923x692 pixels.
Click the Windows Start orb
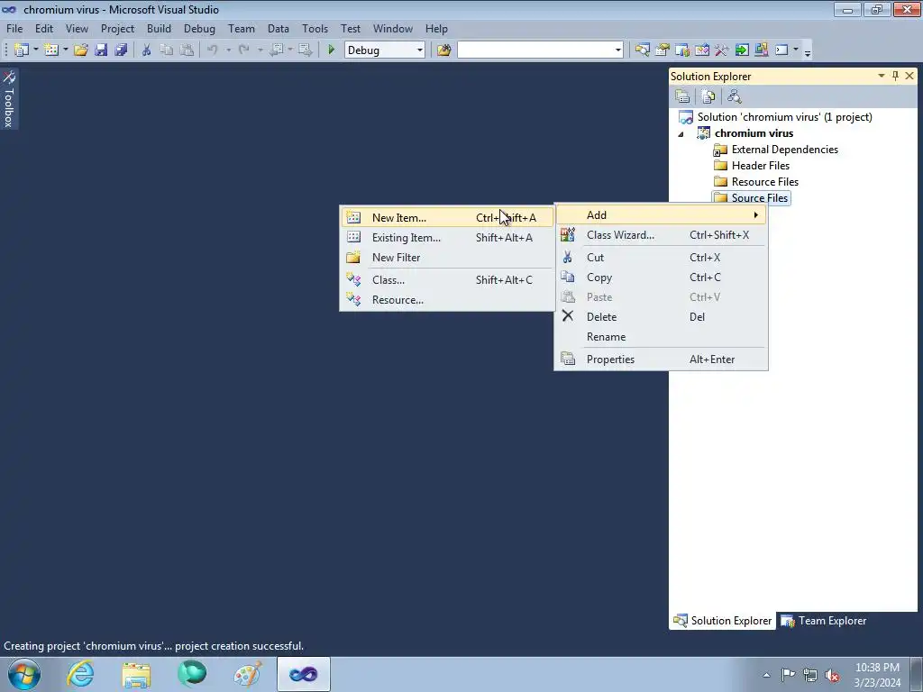(x=24, y=674)
